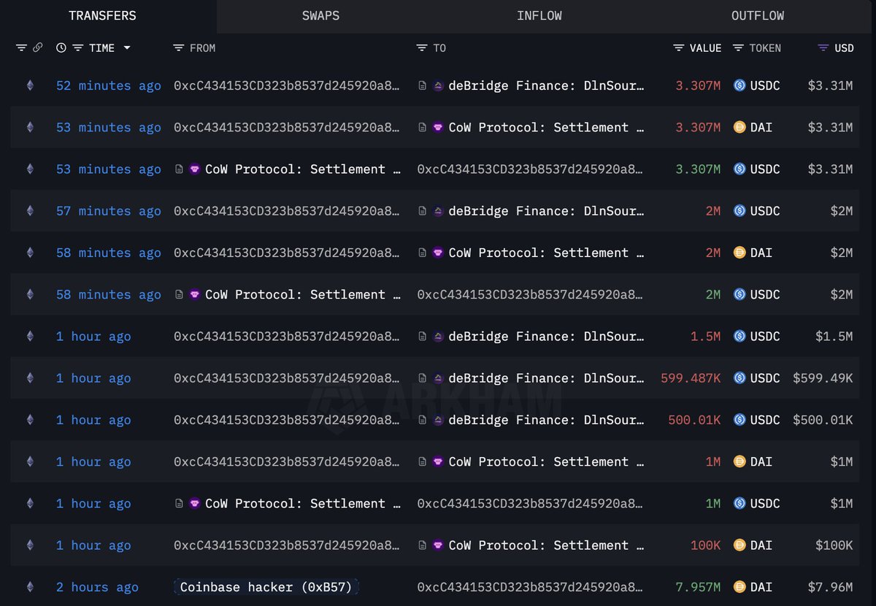Open the recipient address in the 58 minutes ago USDC row
Screen dimensions: 876x606
pos(531,294)
